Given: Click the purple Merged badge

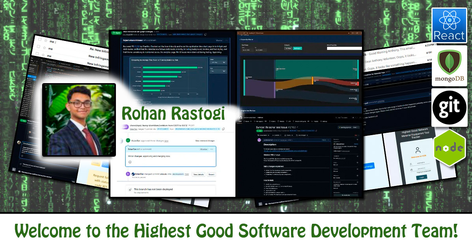Looking at the screenshot, I should pyautogui.click(x=124, y=127).
